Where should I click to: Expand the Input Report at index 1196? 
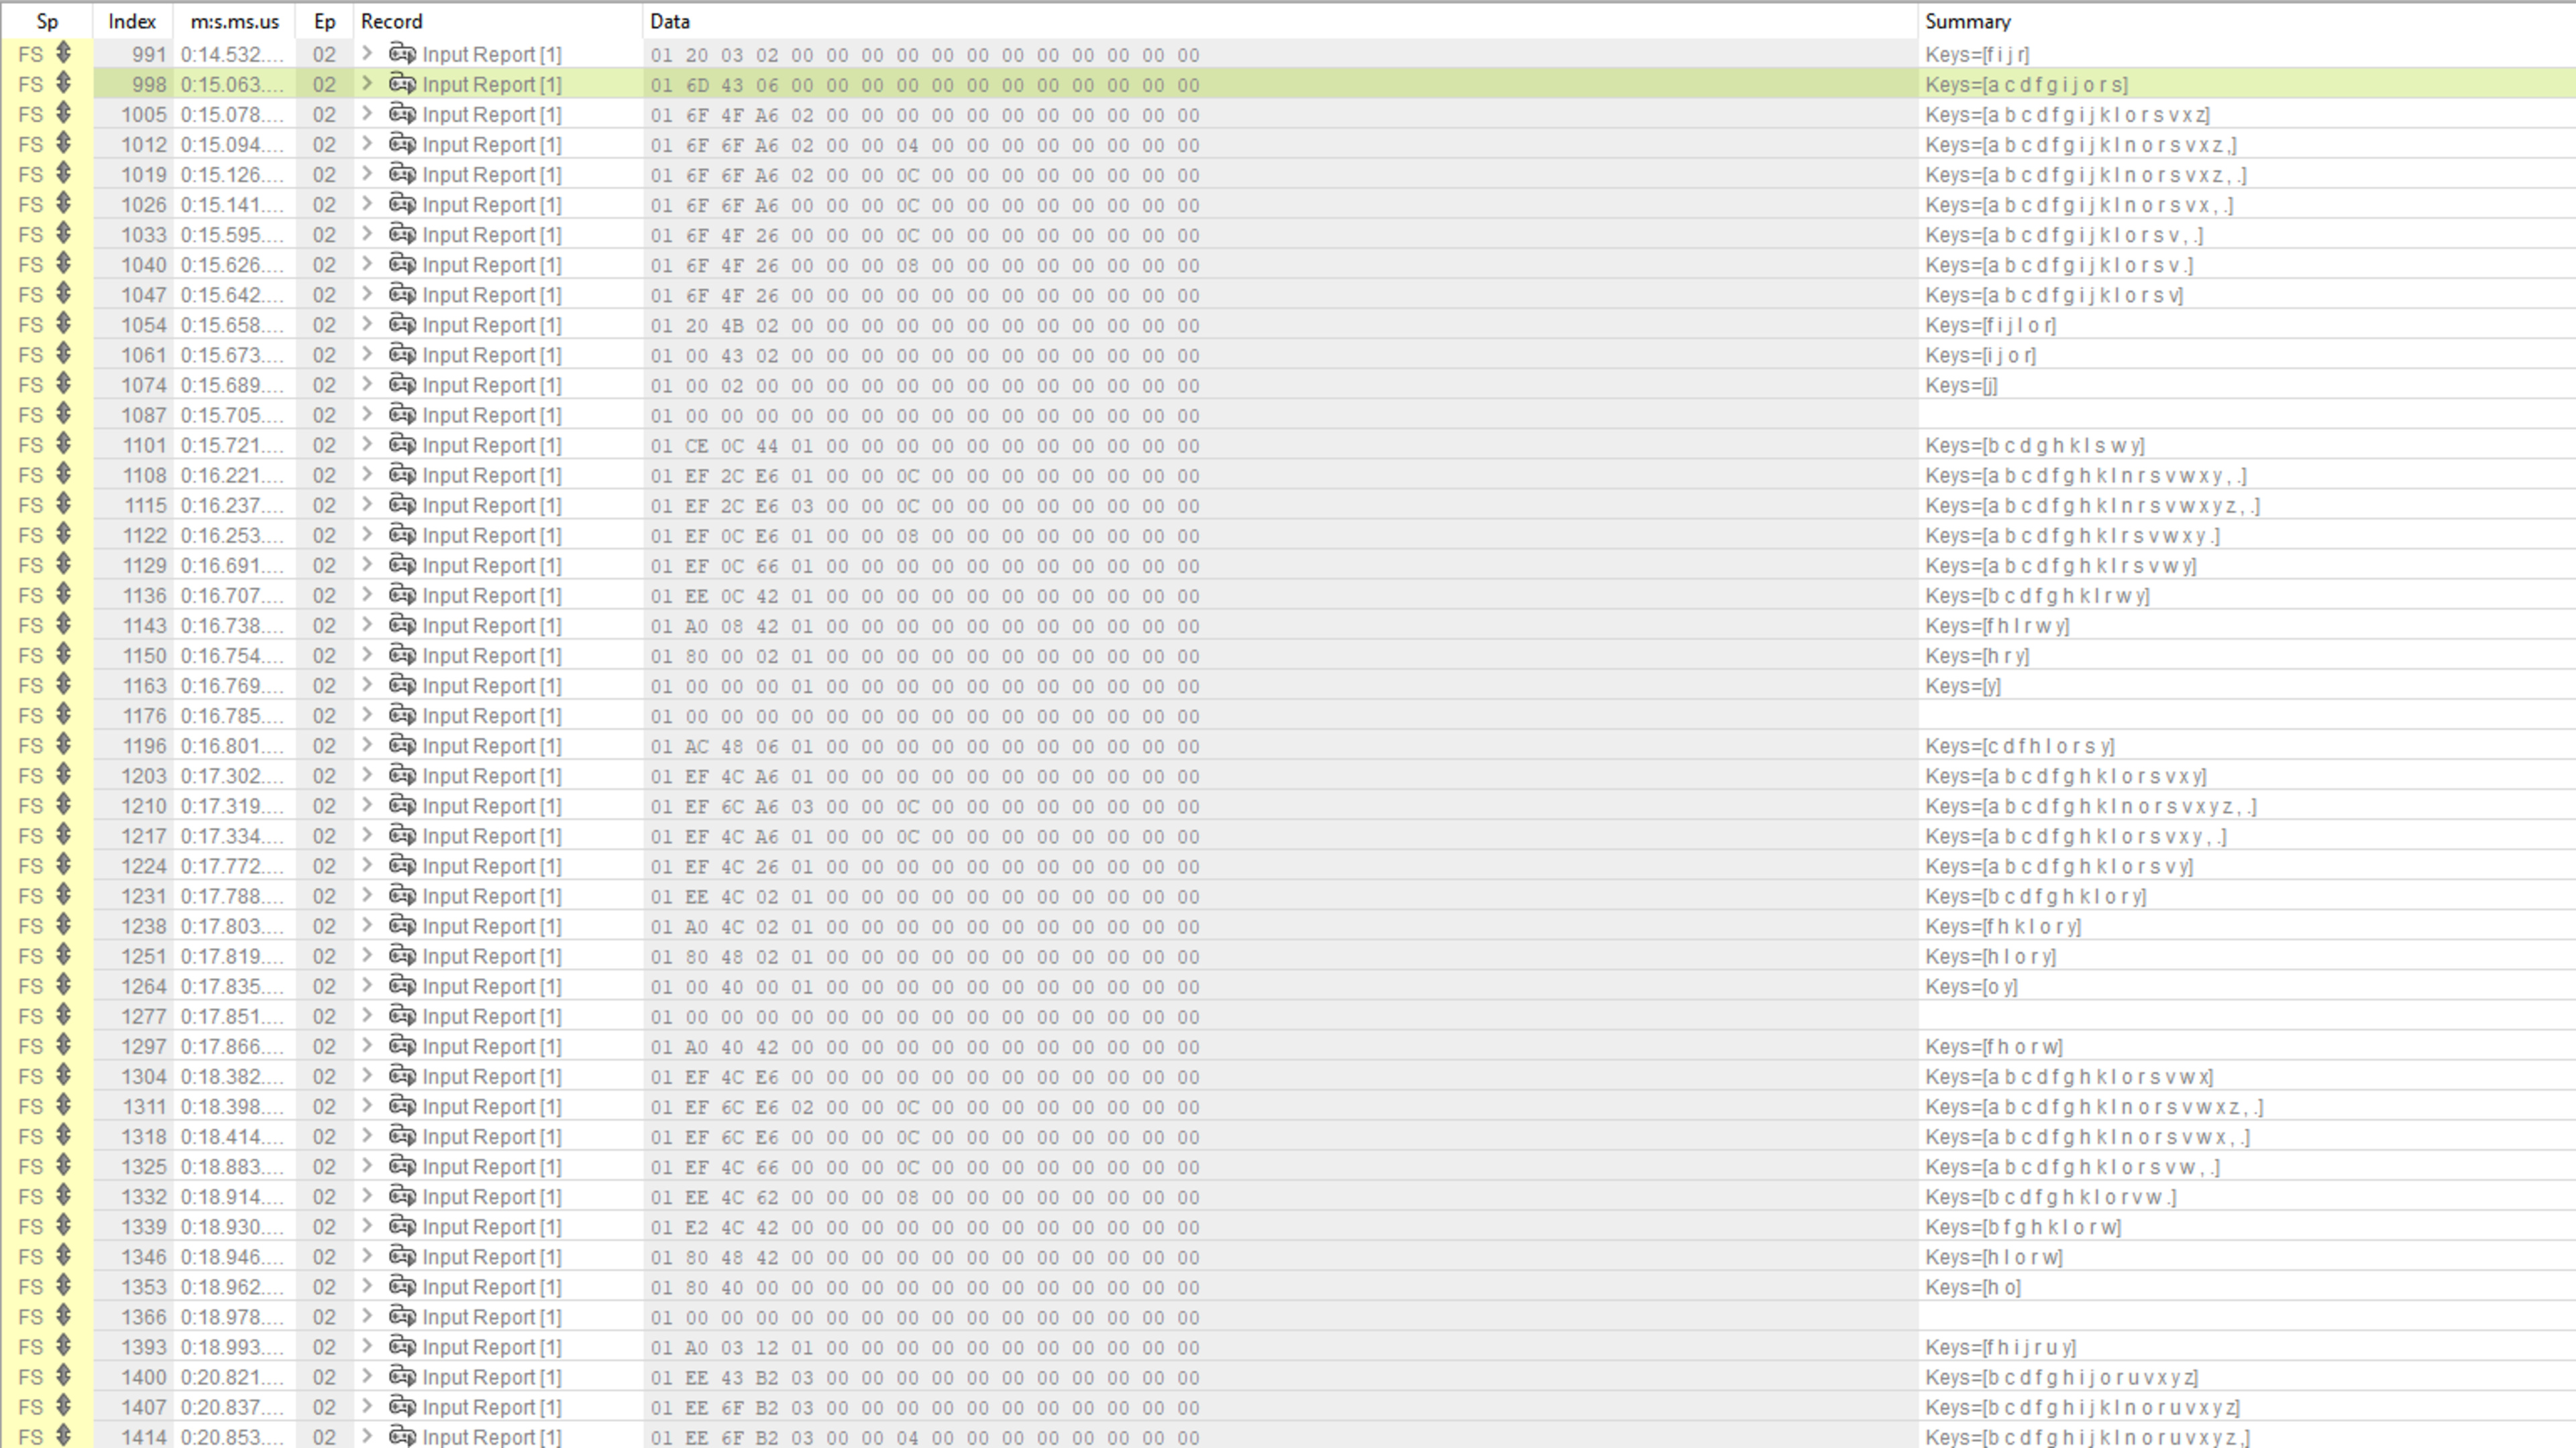pyautogui.click(x=367, y=745)
